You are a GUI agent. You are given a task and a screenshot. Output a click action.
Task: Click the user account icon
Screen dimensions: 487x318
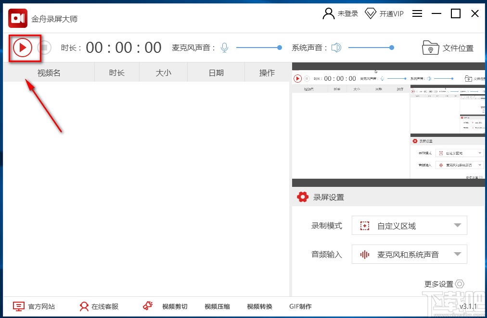coord(328,13)
